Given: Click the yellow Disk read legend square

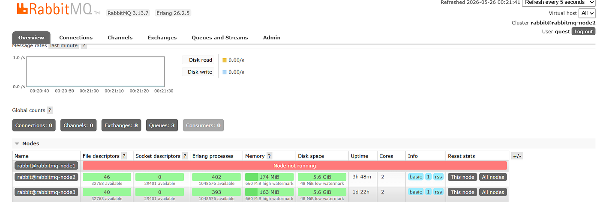Looking at the screenshot, I should tap(224, 60).
